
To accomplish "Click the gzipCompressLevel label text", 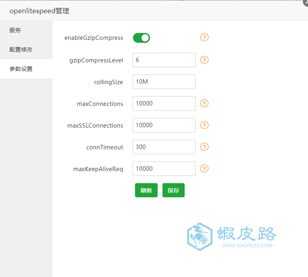I will tap(96, 60).
